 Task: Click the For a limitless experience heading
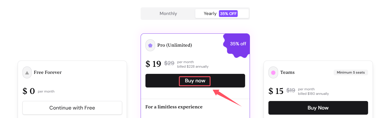pyautogui.click(x=174, y=107)
